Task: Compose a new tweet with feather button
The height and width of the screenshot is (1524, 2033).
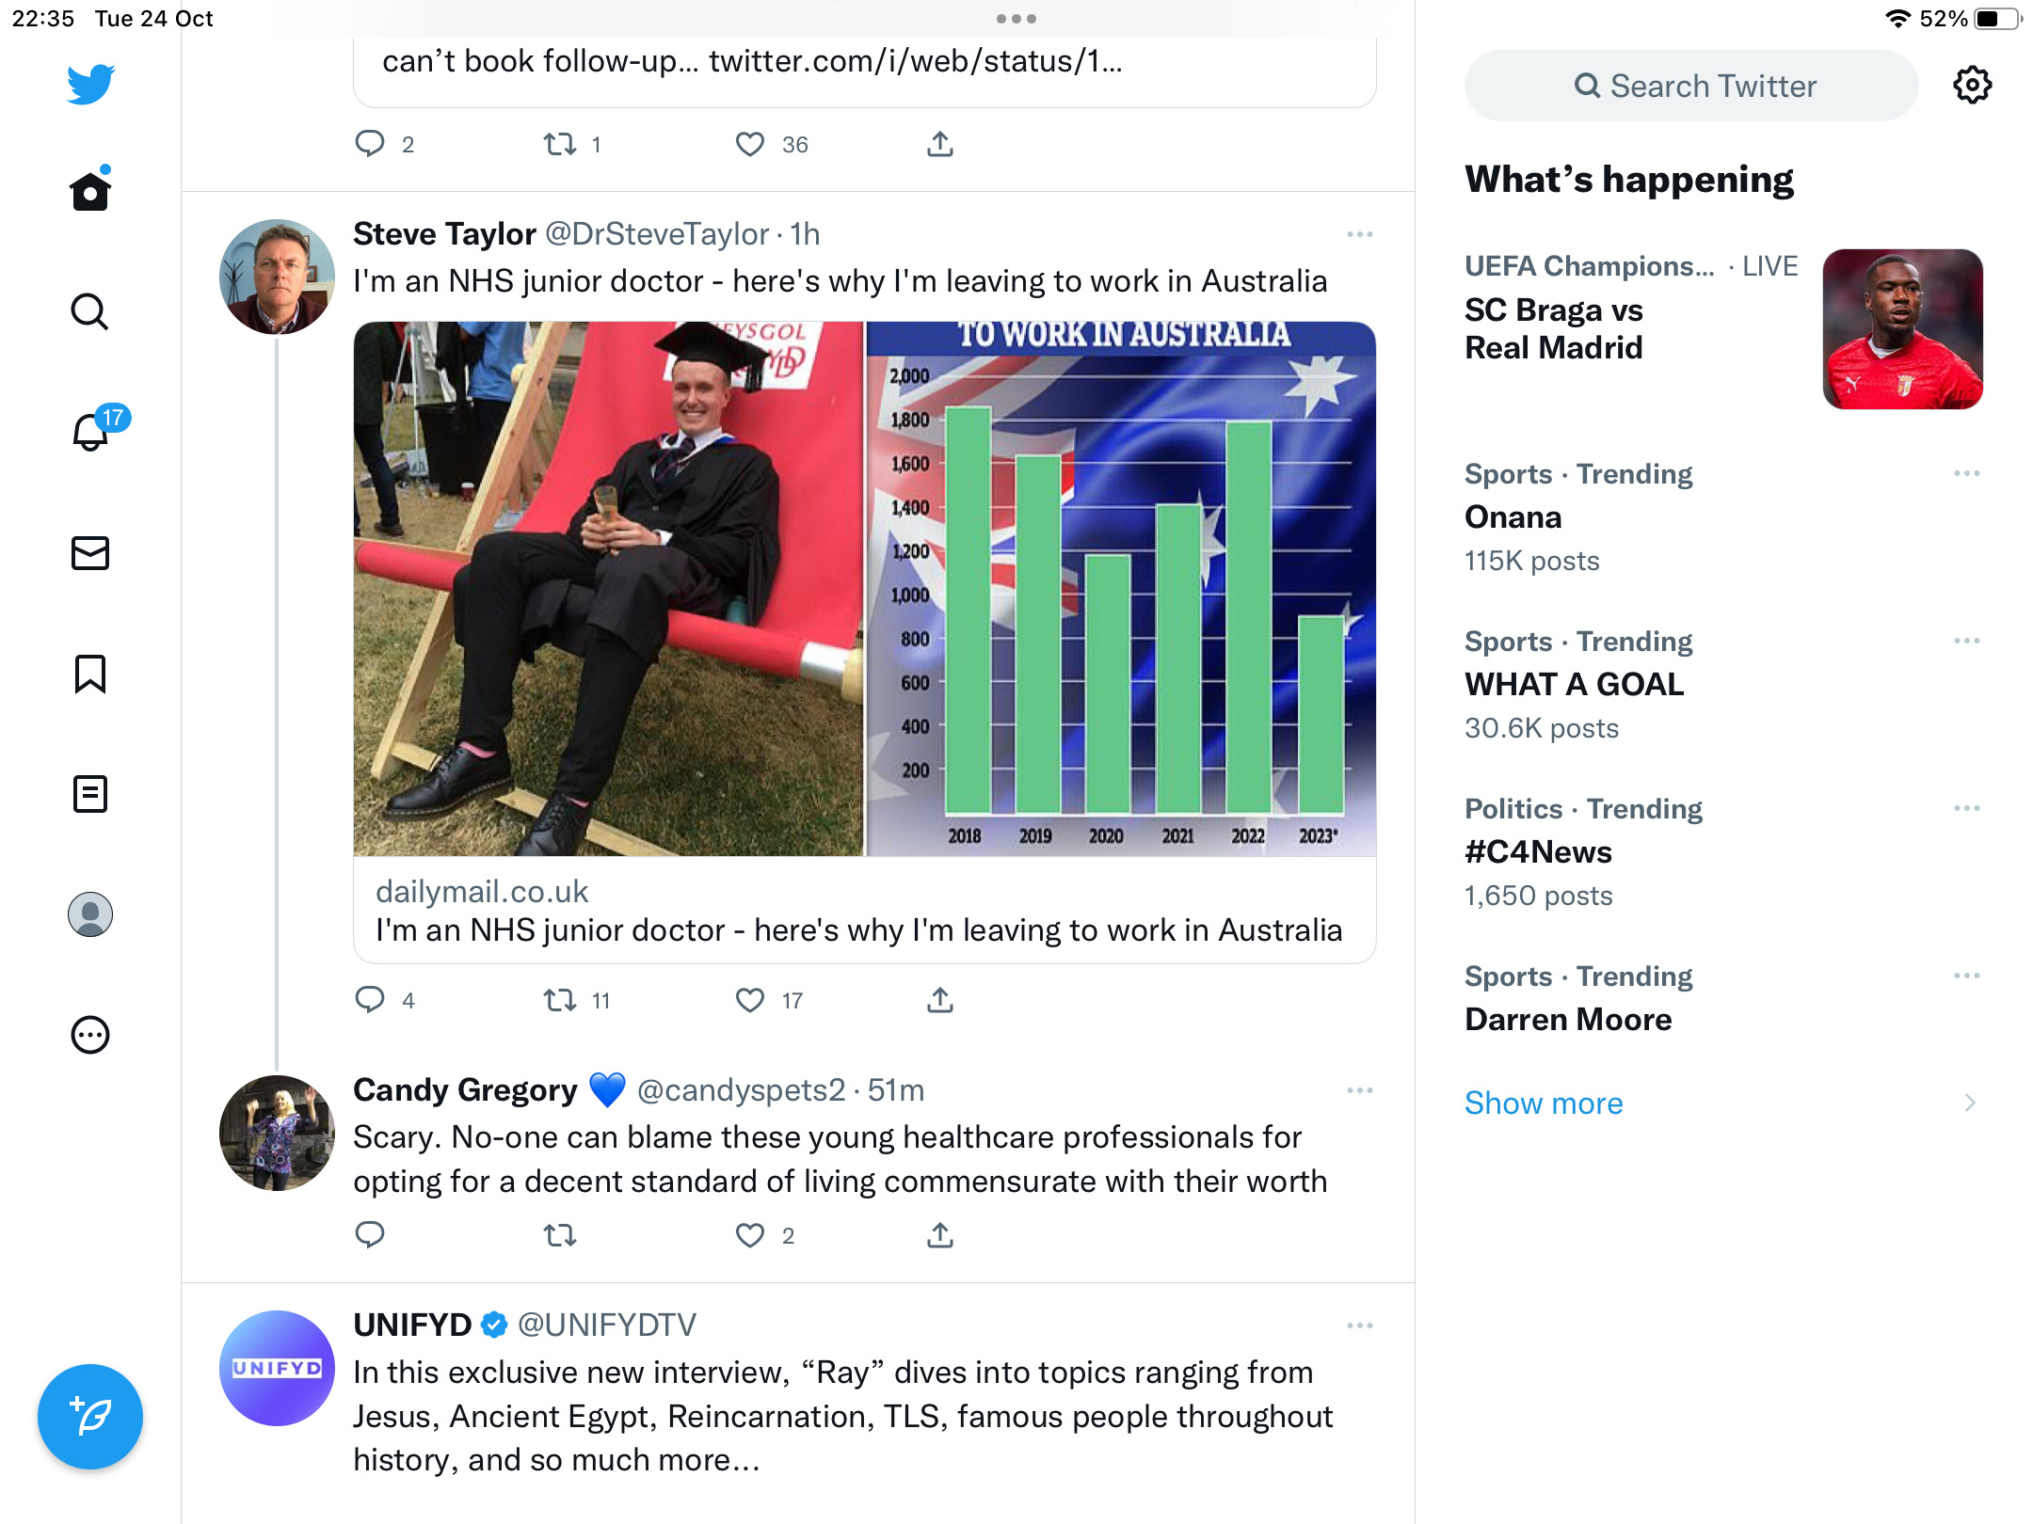Action: tap(90, 1416)
